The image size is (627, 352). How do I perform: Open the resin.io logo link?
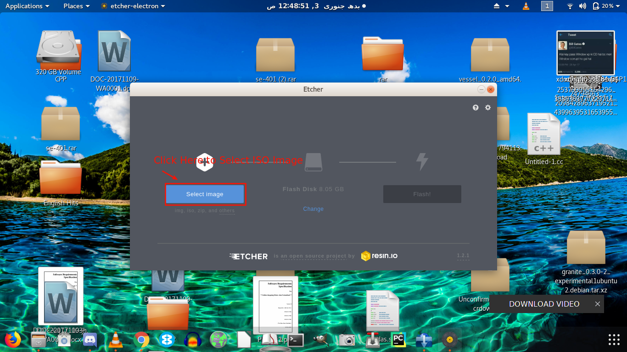pos(379,256)
